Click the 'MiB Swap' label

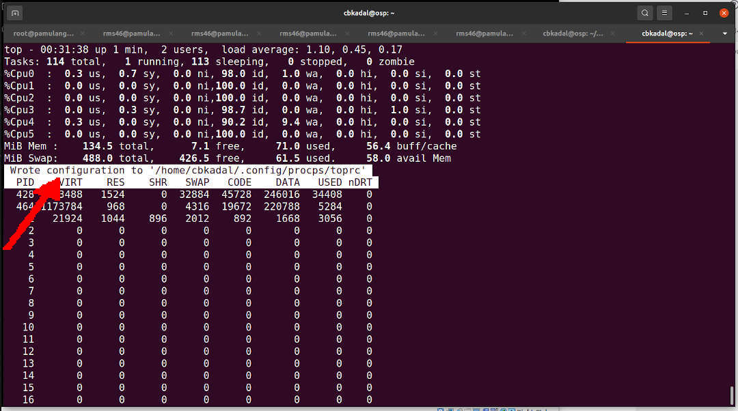31,158
